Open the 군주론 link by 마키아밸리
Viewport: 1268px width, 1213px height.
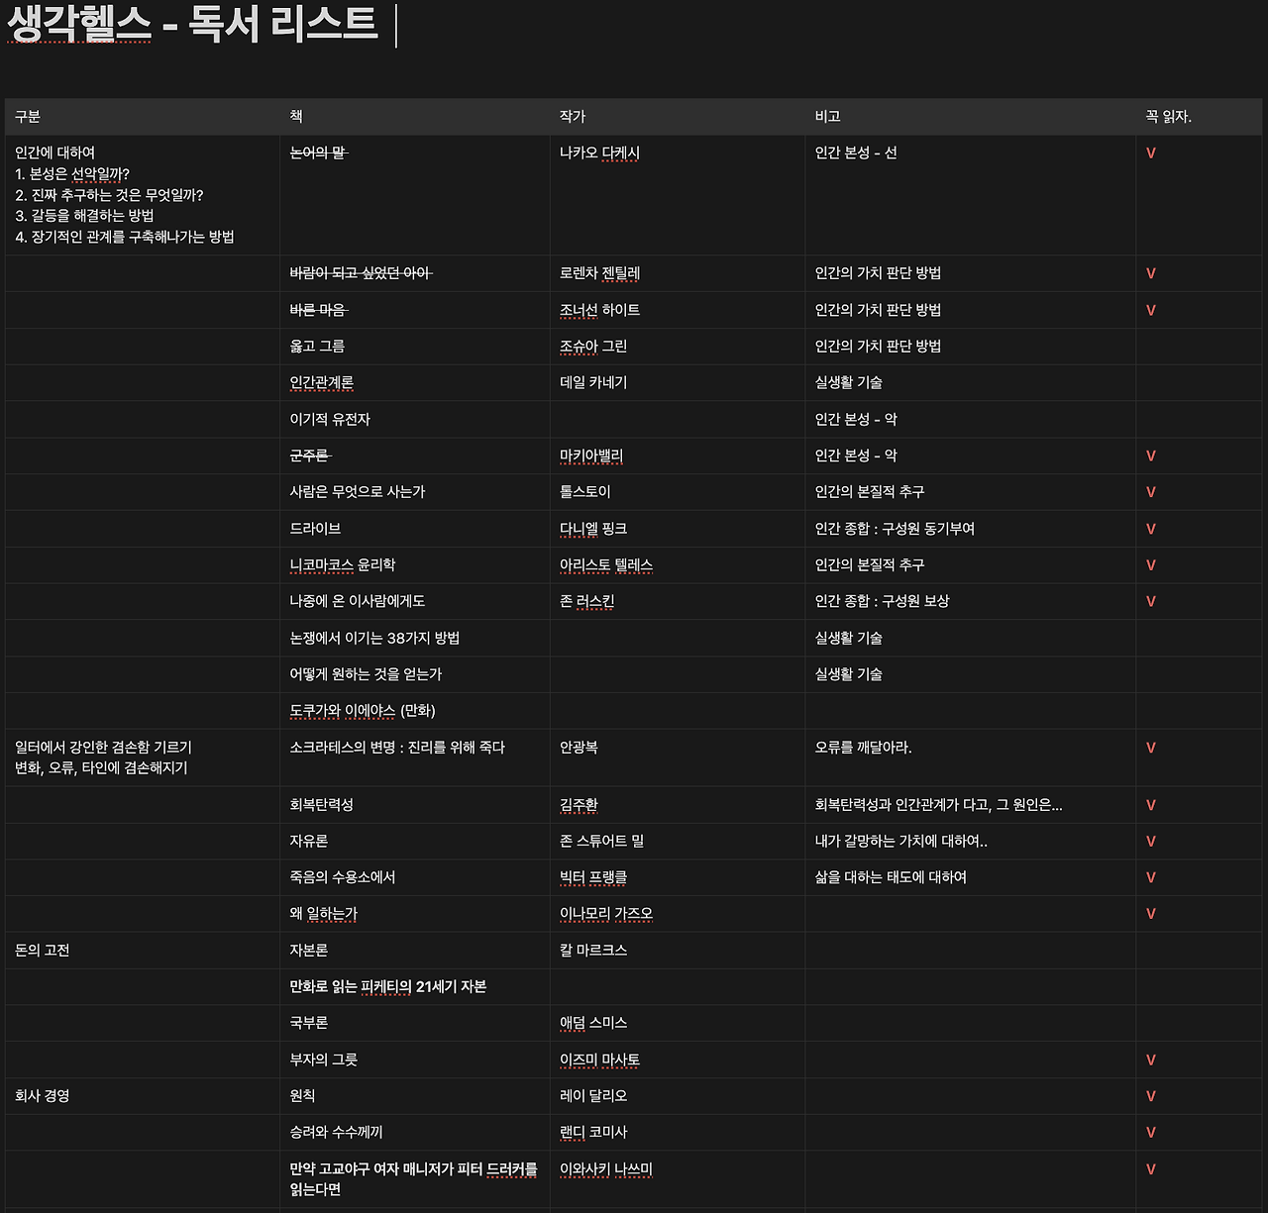coord(312,455)
